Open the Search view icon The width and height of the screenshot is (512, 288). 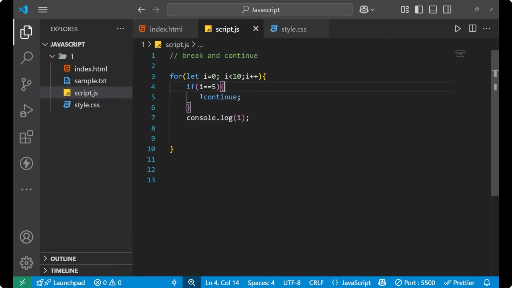pyautogui.click(x=26, y=58)
